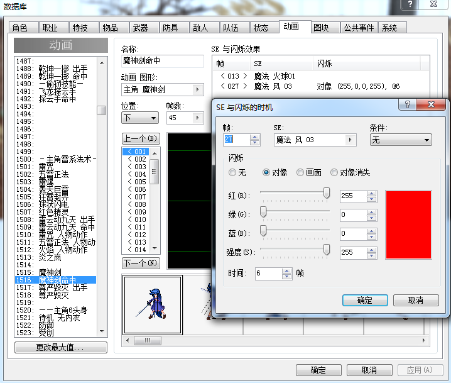The width and height of the screenshot is (451, 383).
Task: Click the 闪烁 column header
Action: (x=366, y=63)
